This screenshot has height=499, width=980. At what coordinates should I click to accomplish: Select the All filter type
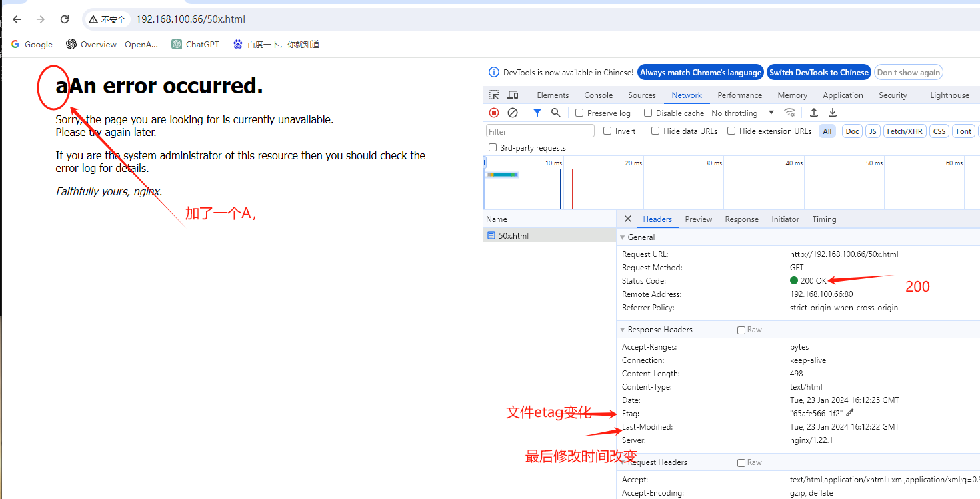(x=827, y=131)
